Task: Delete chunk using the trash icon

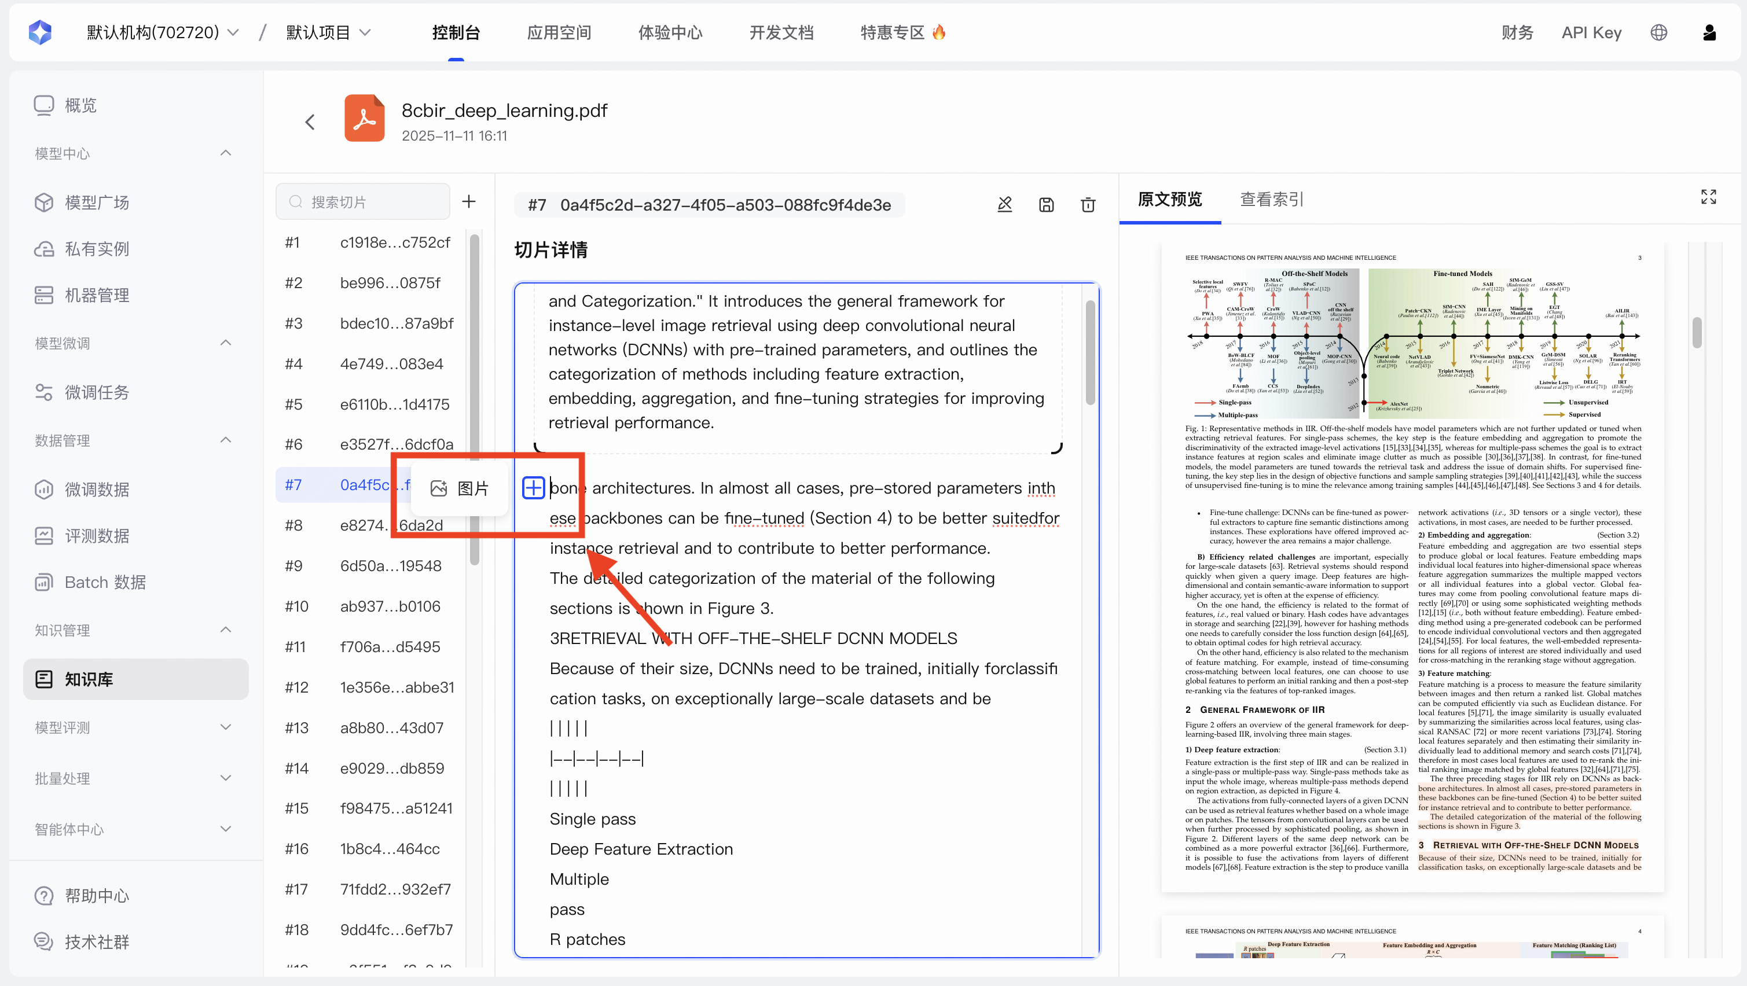Action: pyautogui.click(x=1088, y=205)
